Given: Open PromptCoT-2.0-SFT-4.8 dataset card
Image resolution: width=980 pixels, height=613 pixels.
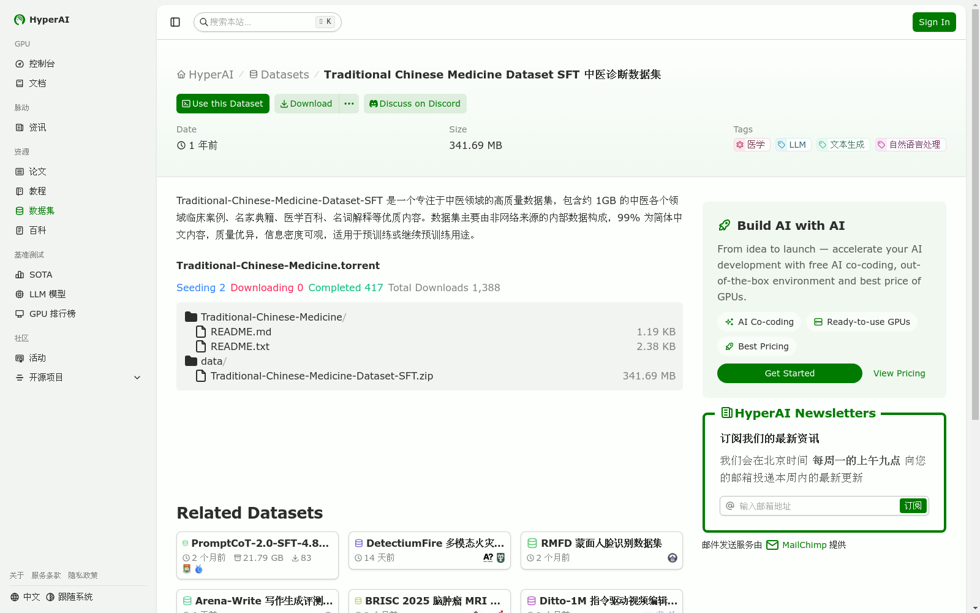Looking at the screenshot, I should (x=257, y=555).
